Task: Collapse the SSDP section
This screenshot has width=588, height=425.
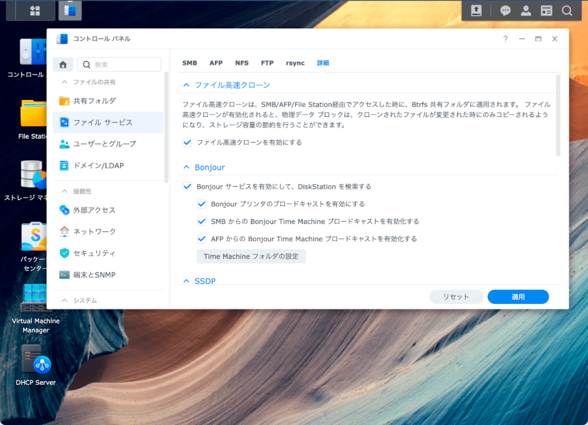Action: (187, 281)
